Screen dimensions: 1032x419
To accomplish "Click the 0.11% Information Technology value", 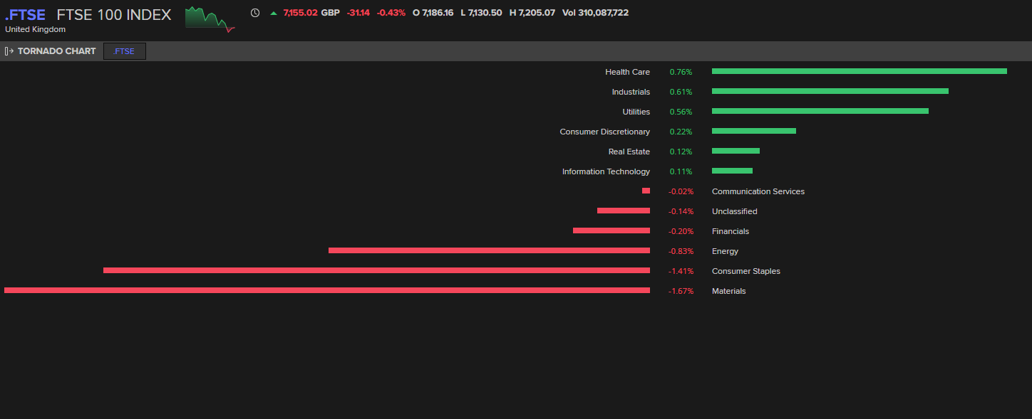I will click(681, 171).
